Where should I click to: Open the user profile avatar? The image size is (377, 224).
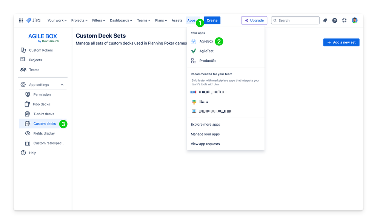(354, 20)
